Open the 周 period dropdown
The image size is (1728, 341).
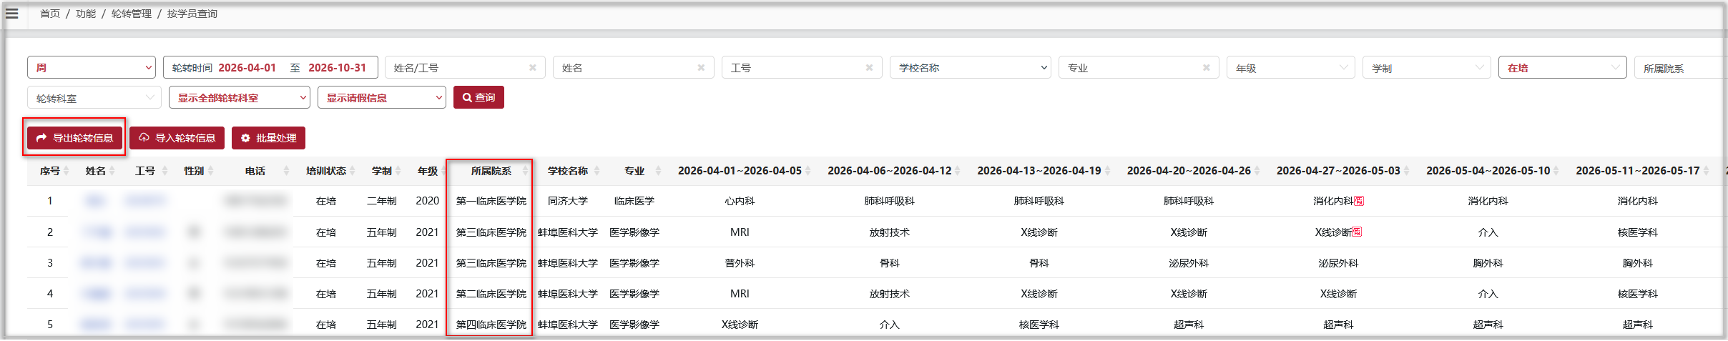[92, 67]
